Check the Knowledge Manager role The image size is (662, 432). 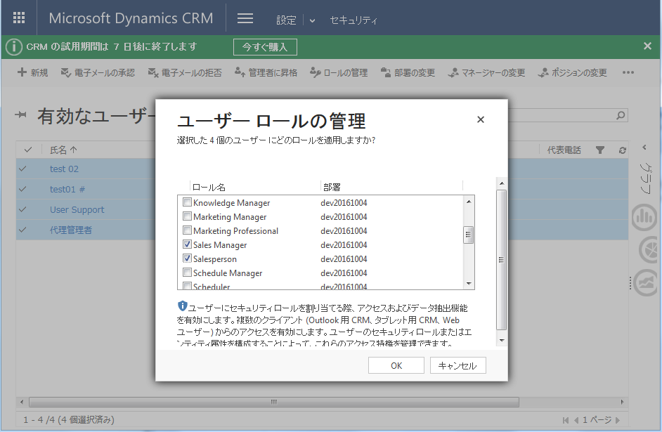pyautogui.click(x=187, y=202)
